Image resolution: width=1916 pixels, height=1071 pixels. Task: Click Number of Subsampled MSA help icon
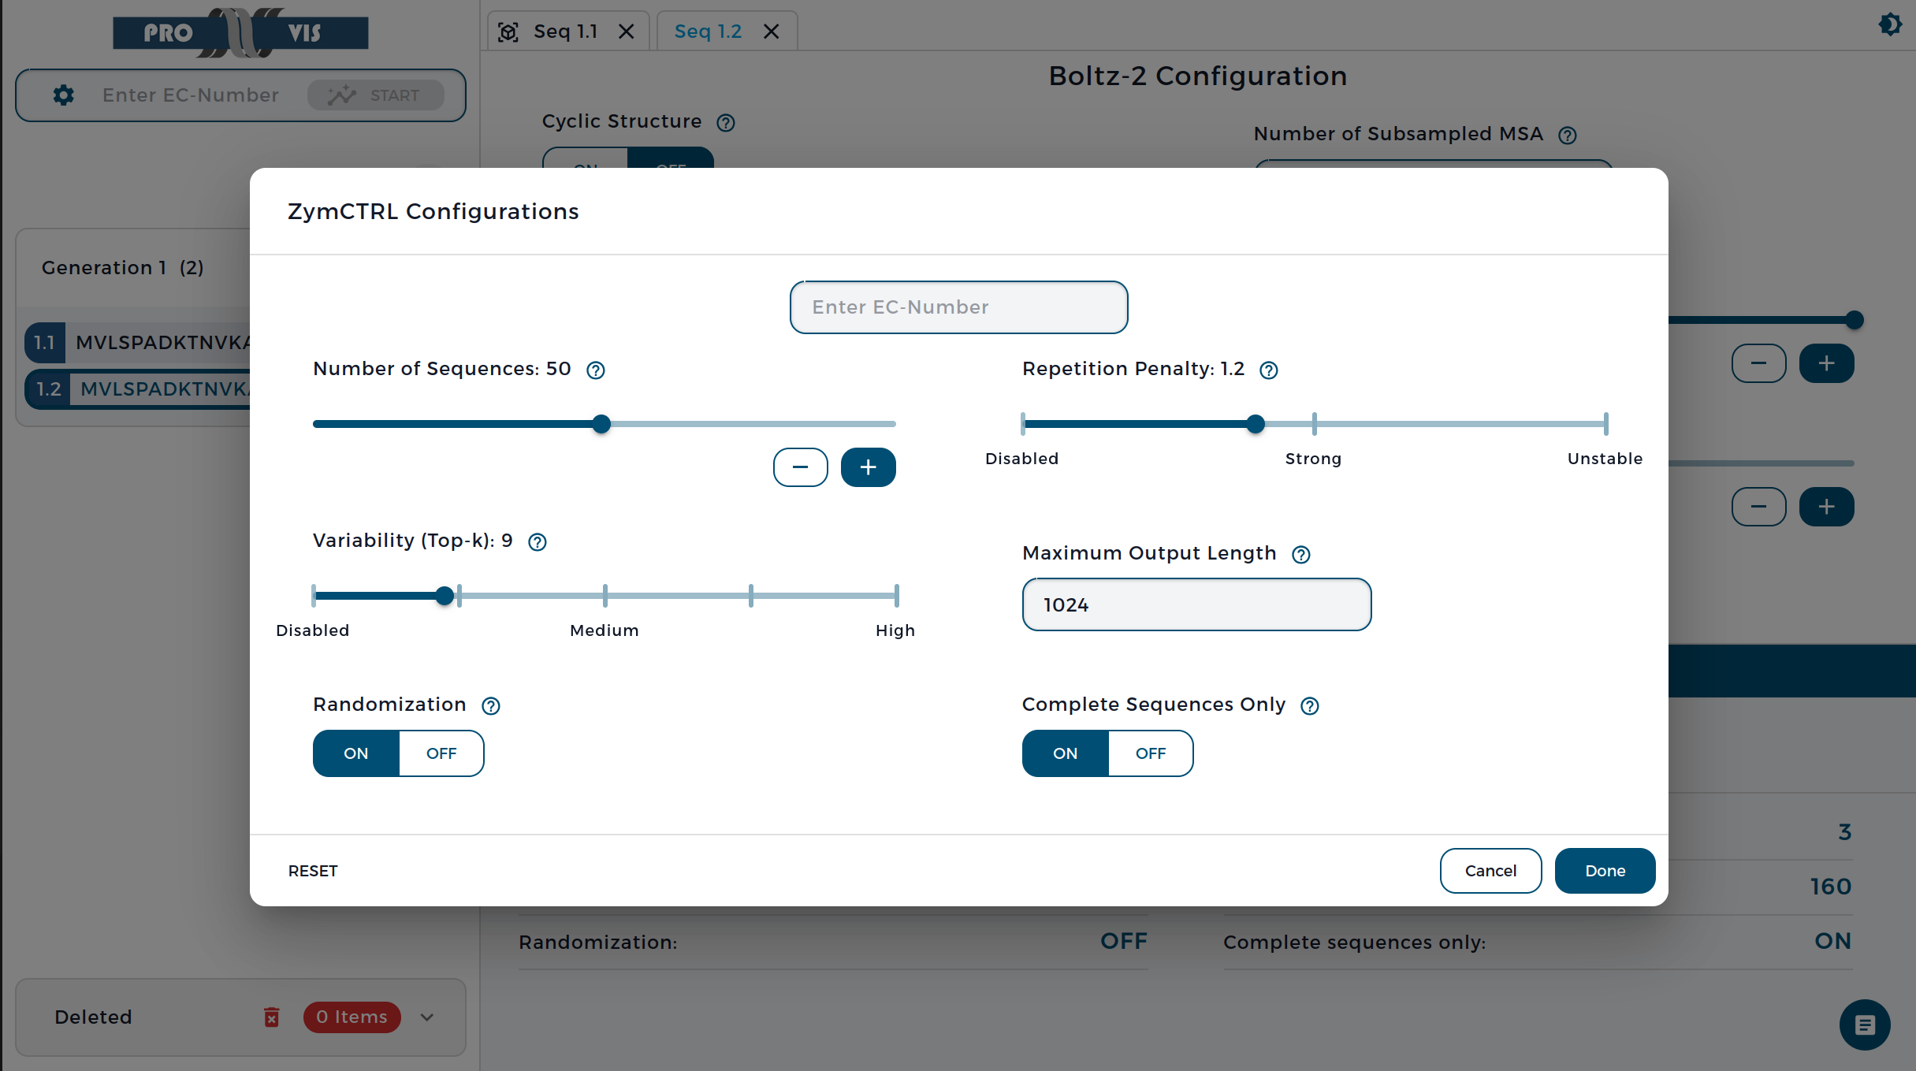[x=1568, y=136]
